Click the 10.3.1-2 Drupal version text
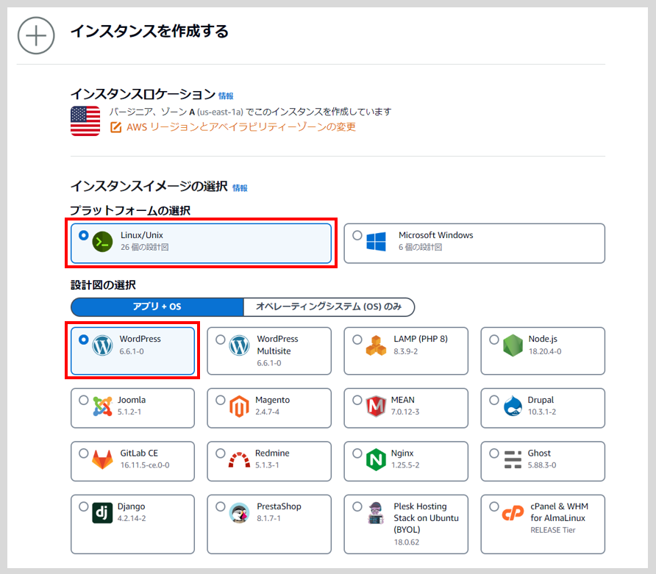The width and height of the screenshot is (656, 574). [x=542, y=412]
